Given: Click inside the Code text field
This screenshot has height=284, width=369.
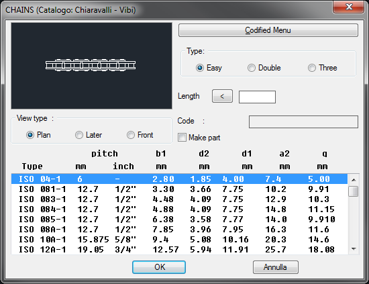Looking at the screenshot, I should [x=303, y=122].
